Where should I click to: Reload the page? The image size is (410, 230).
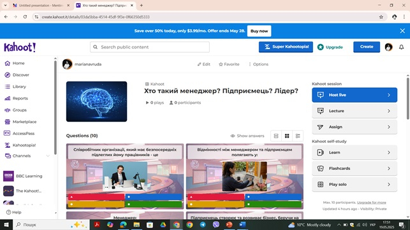25,17
